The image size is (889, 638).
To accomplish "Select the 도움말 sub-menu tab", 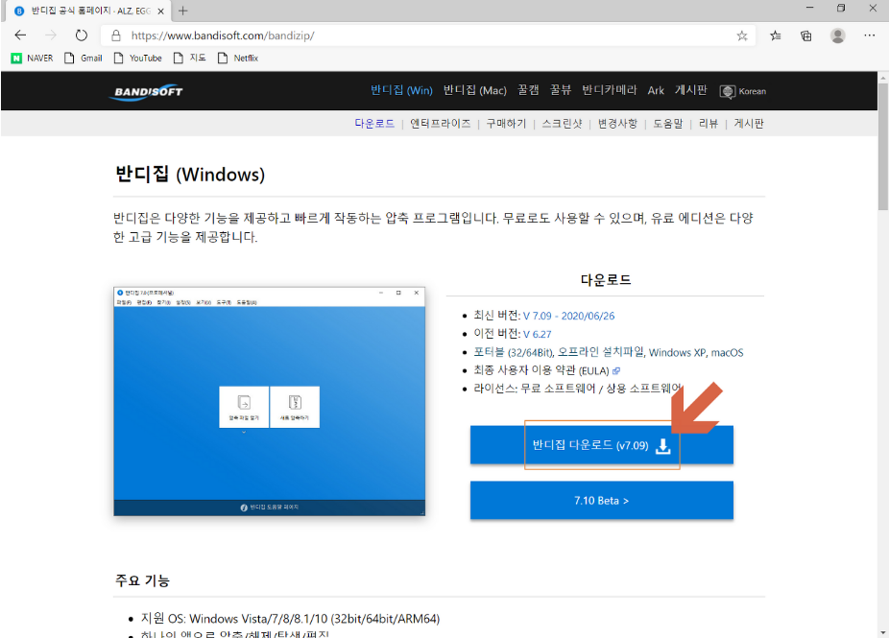I will (x=668, y=124).
